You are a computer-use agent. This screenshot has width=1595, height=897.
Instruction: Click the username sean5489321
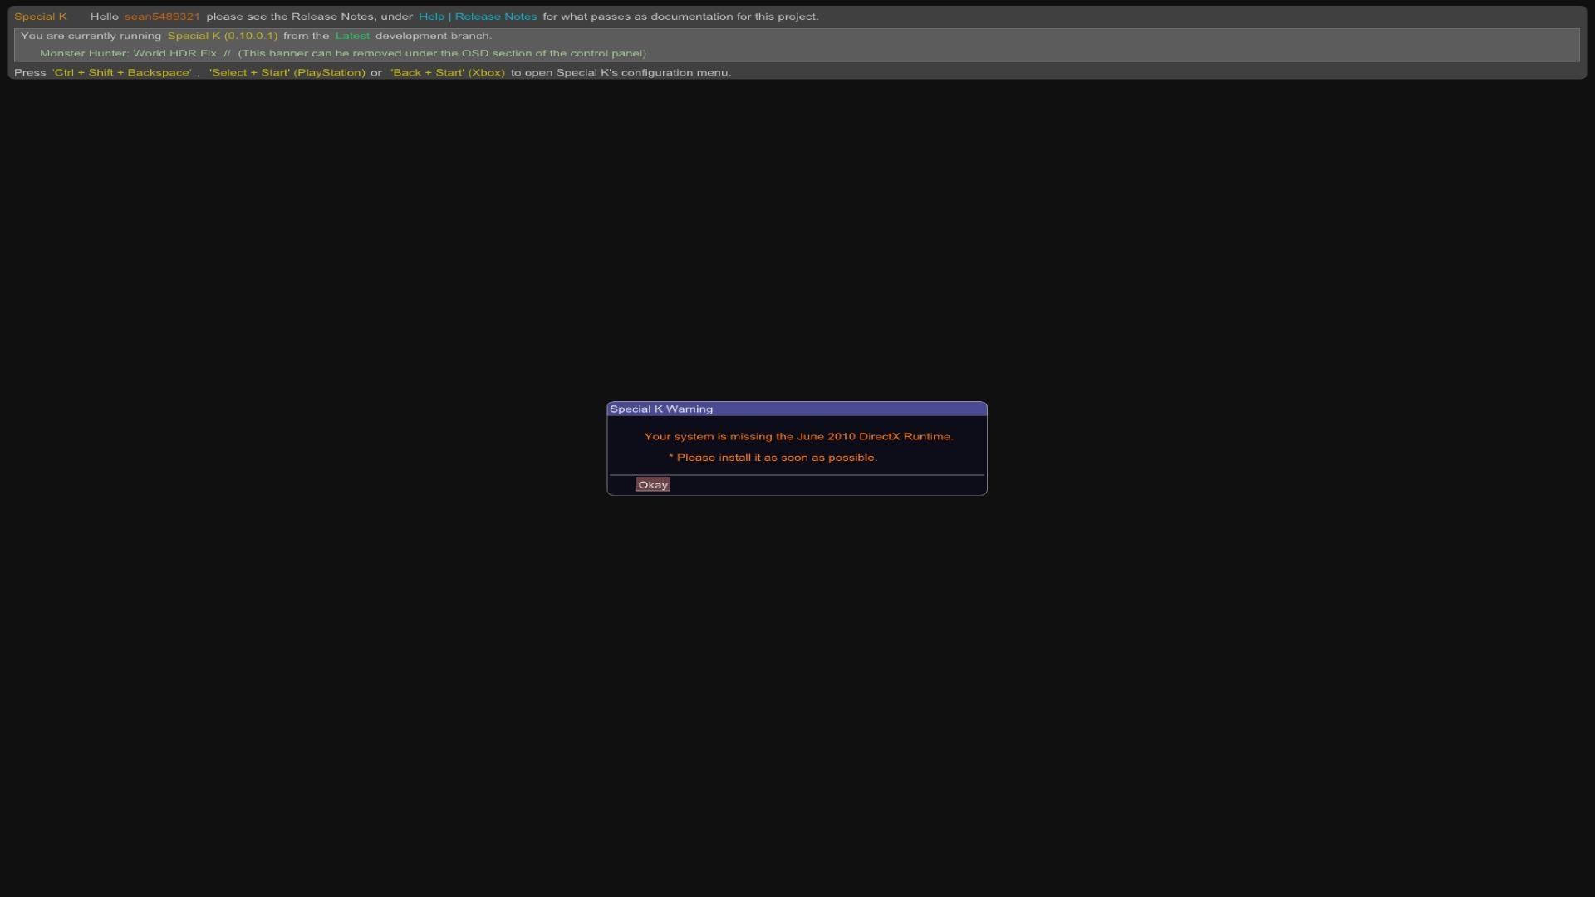point(162,17)
